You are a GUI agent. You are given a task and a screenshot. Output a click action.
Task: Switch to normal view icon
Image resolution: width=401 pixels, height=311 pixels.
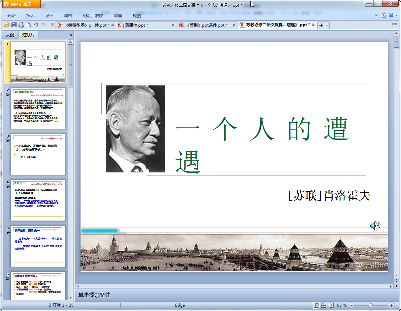pyautogui.click(x=316, y=305)
